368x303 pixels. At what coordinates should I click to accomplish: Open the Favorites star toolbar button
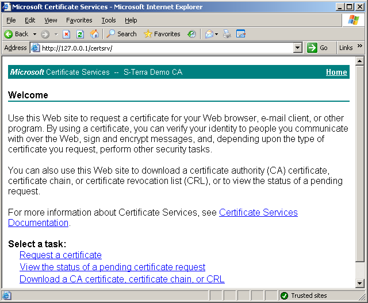click(162, 34)
